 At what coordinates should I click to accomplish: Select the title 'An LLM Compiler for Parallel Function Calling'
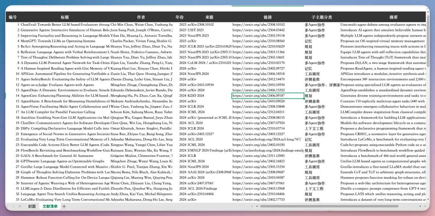tap(58, 112)
